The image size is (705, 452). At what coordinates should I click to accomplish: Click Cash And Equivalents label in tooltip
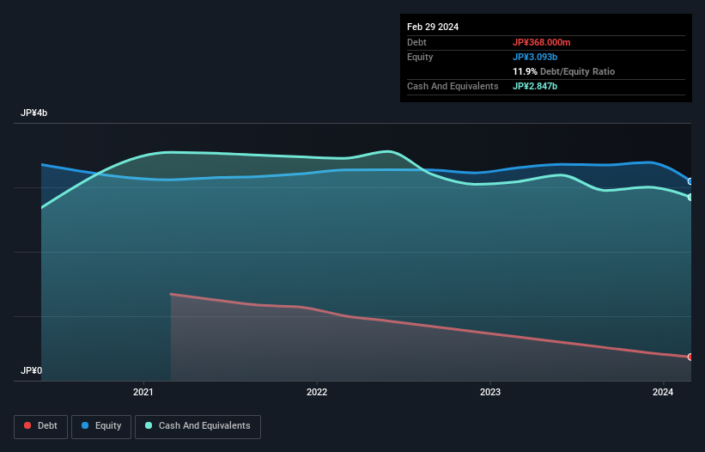pyautogui.click(x=453, y=86)
